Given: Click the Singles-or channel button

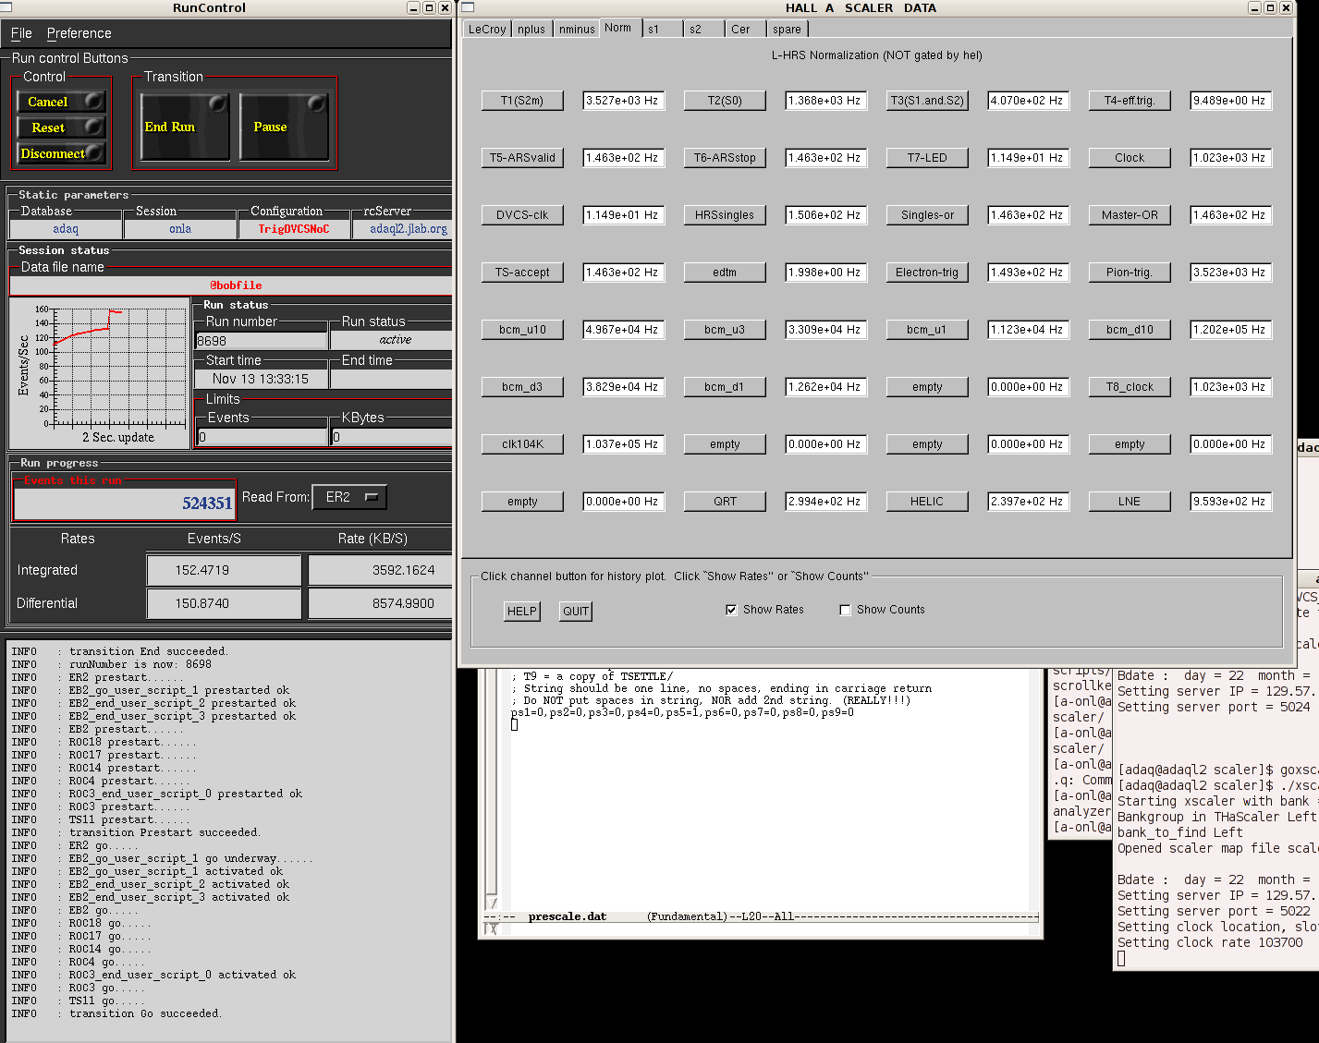Looking at the screenshot, I should [927, 215].
